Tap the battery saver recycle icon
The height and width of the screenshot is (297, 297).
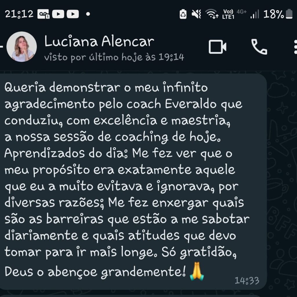click(x=183, y=14)
